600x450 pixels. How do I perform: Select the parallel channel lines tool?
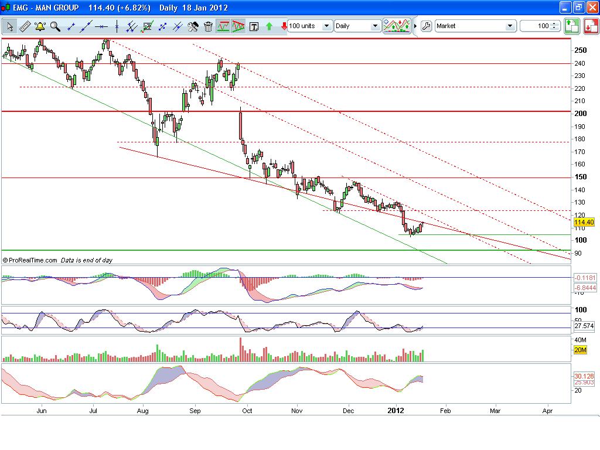pos(132,26)
